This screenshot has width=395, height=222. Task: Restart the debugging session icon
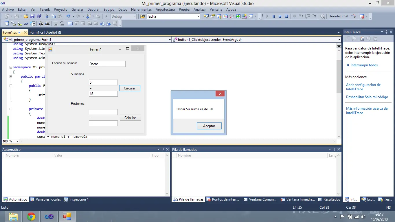coord(286,16)
